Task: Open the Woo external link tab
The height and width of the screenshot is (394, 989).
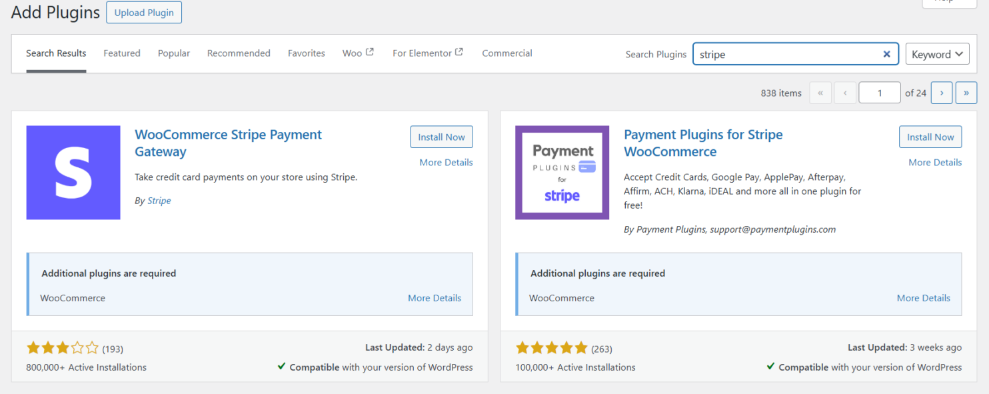Action: click(358, 53)
